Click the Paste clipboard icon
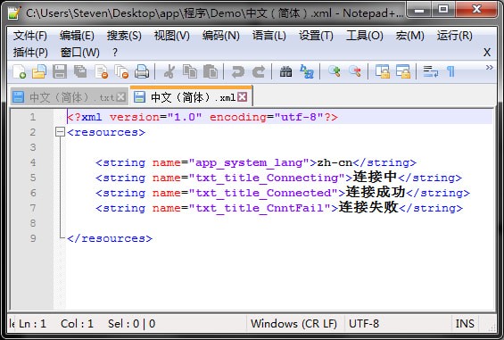 point(211,71)
